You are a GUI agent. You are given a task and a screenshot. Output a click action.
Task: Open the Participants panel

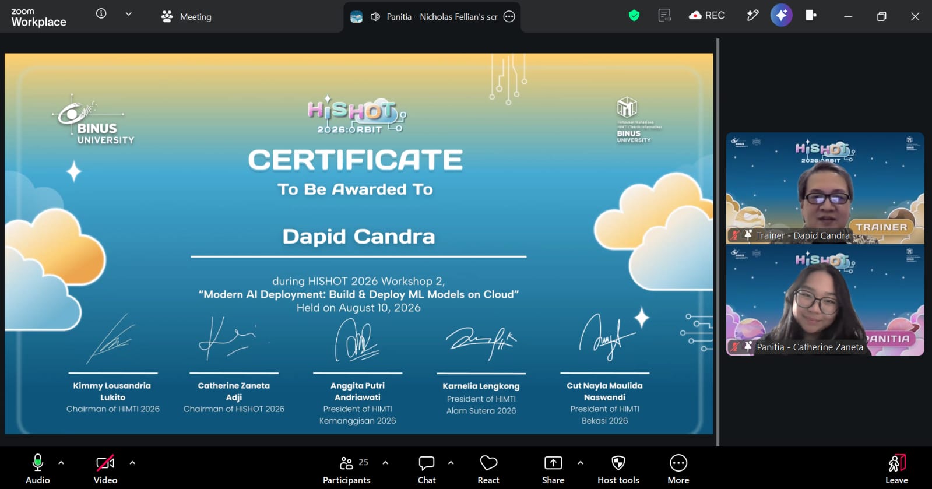[x=347, y=469]
